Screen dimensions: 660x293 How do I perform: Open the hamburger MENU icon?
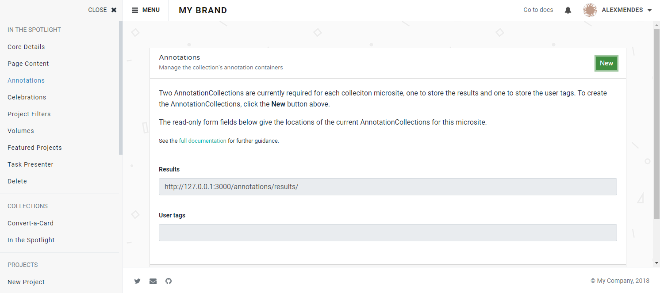tap(134, 10)
